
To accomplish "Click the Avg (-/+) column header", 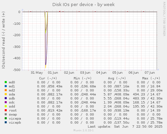I will 117,78.
